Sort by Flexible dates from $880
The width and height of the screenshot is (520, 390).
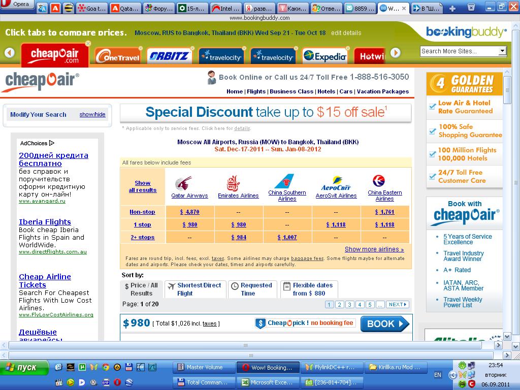click(x=309, y=289)
